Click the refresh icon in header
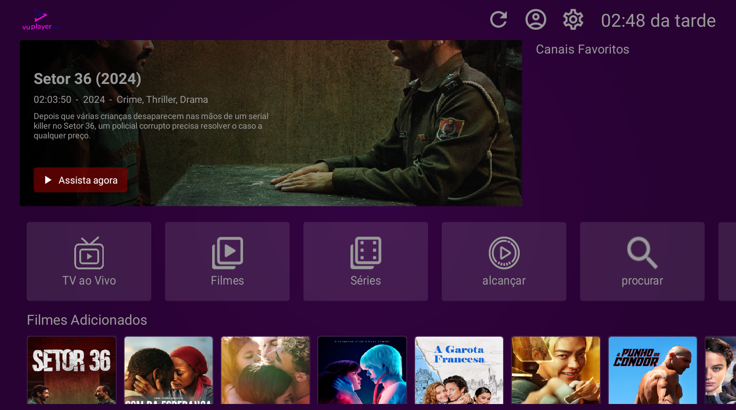Image resolution: width=736 pixels, height=410 pixels. [499, 20]
